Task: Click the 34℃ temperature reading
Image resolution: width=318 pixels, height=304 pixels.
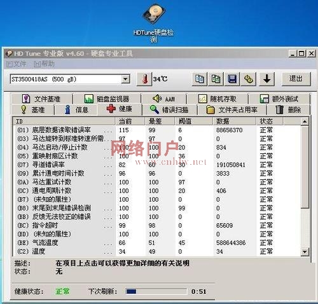Action: pyautogui.click(x=160, y=79)
